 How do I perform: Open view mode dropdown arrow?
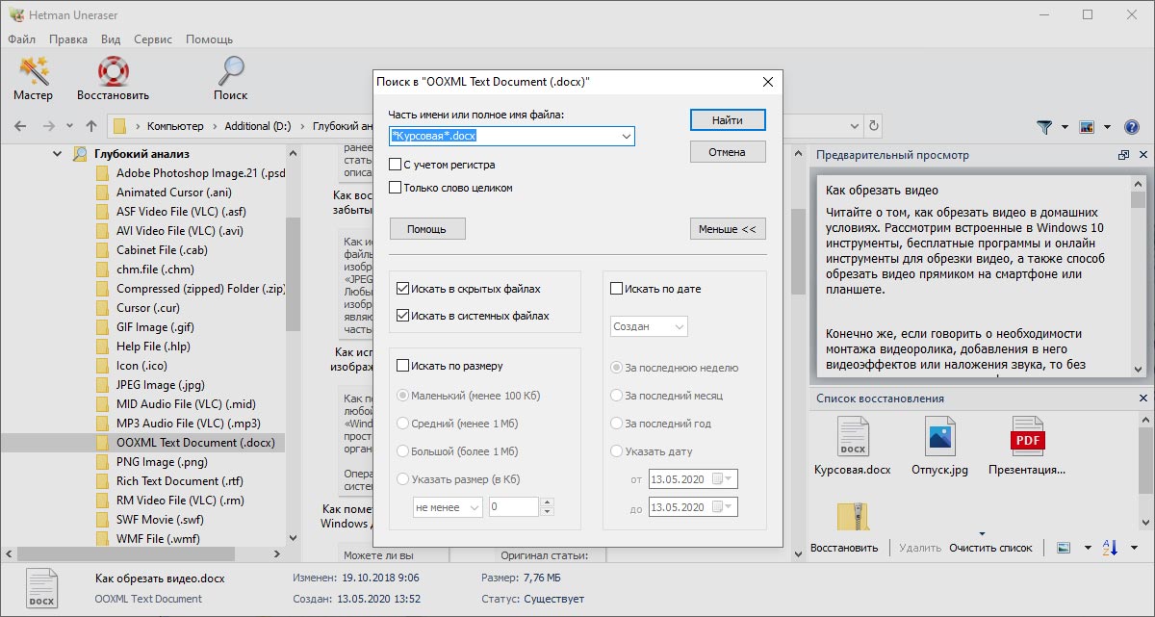[x=1108, y=127]
